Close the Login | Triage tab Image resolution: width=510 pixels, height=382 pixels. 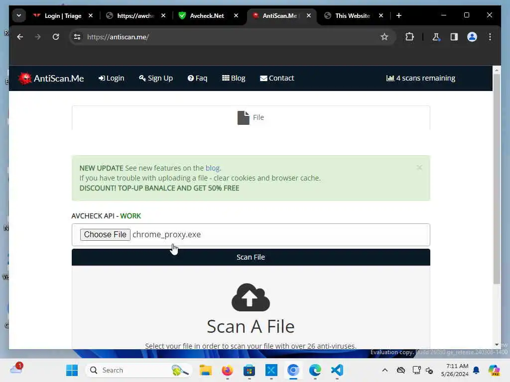[91, 15]
